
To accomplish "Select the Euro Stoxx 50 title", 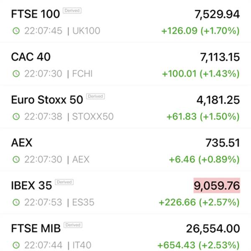I will pyautogui.click(x=47, y=100).
